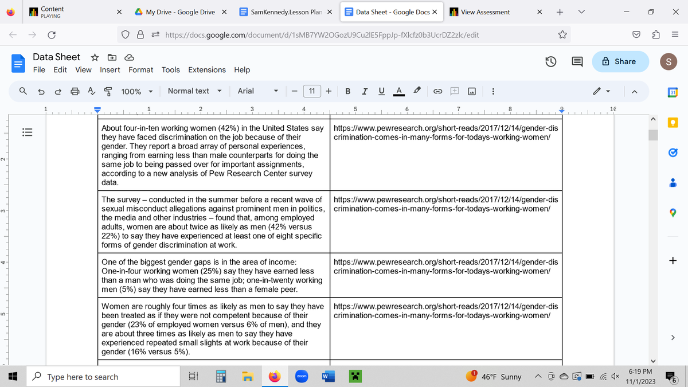Open Zoom from the taskbar
The width and height of the screenshot is (688, 387).
click(302, 376)
